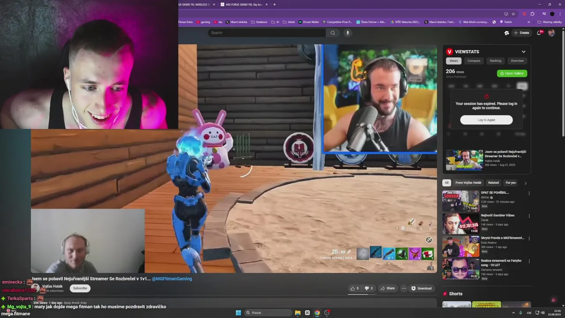Viewport: 565px width, 318px height.
Task: Click the sparkle icon left of Create
Action: coord(507,33)
